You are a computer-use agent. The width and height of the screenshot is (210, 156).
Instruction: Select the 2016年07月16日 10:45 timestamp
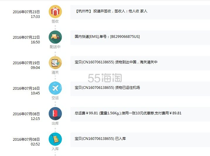click(x=26, y=91)
